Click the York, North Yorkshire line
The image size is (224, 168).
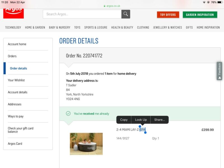80,94
